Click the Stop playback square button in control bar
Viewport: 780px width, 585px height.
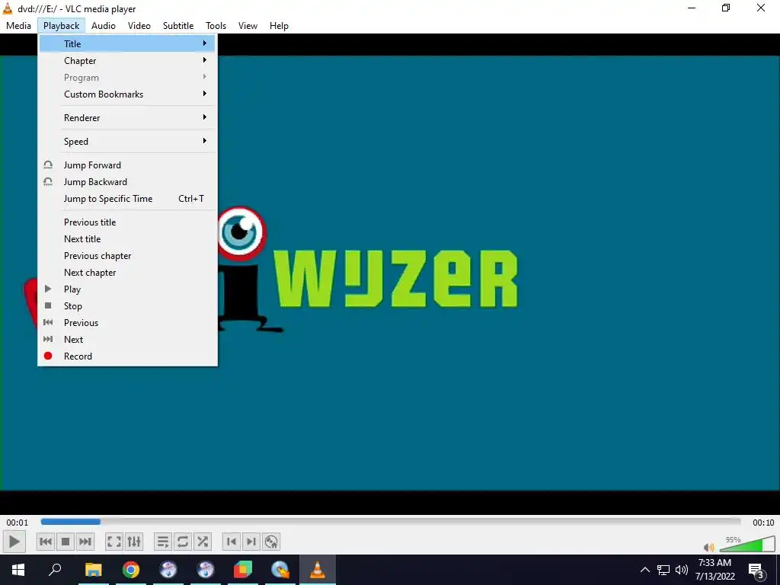(66, 542)
